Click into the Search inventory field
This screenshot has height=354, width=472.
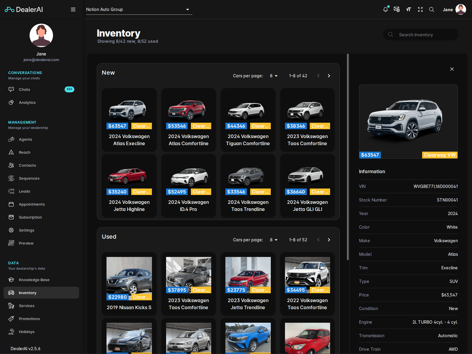(420, 35)
